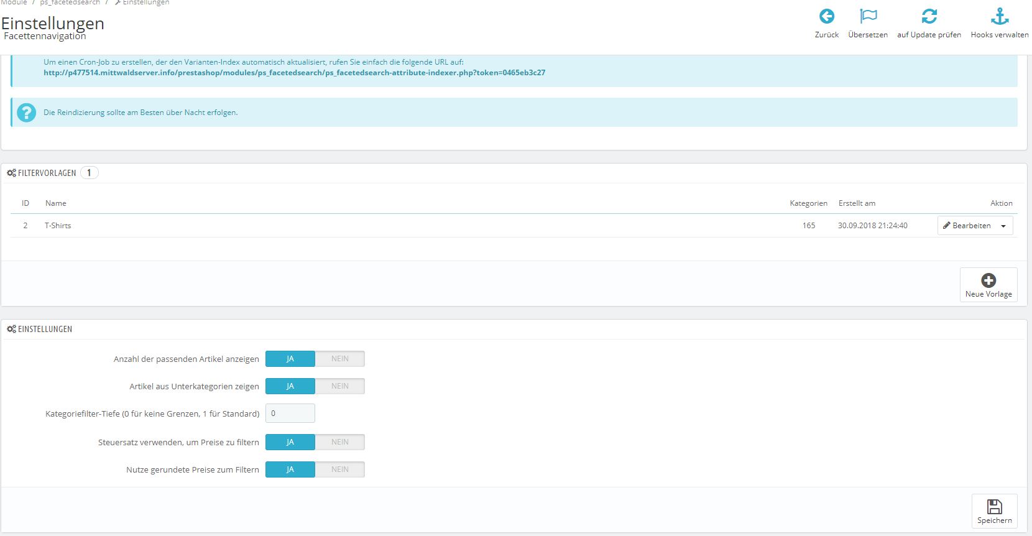
Task: Check for updates with the refresh icon
Action: click(929, 16)
